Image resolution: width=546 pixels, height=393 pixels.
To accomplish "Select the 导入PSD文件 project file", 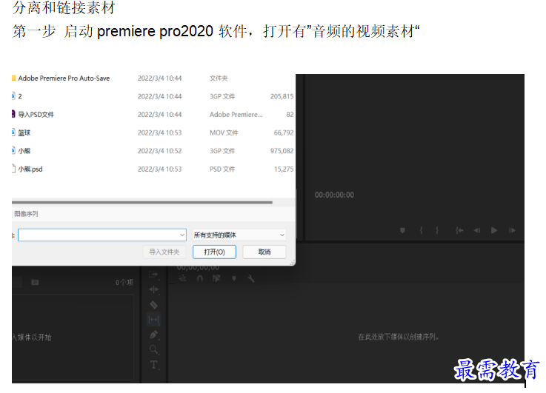I will [x=36, y=115].
